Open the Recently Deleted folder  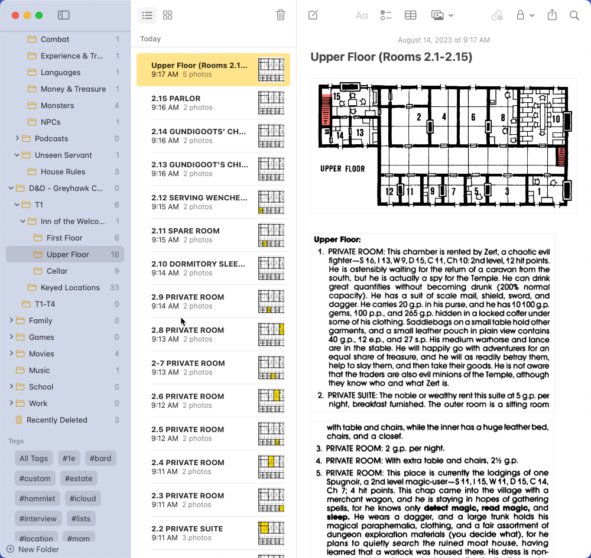65,420
